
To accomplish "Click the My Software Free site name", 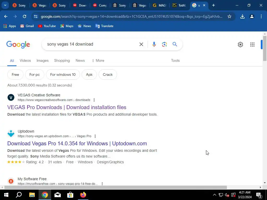I will [x=32, y=179].
